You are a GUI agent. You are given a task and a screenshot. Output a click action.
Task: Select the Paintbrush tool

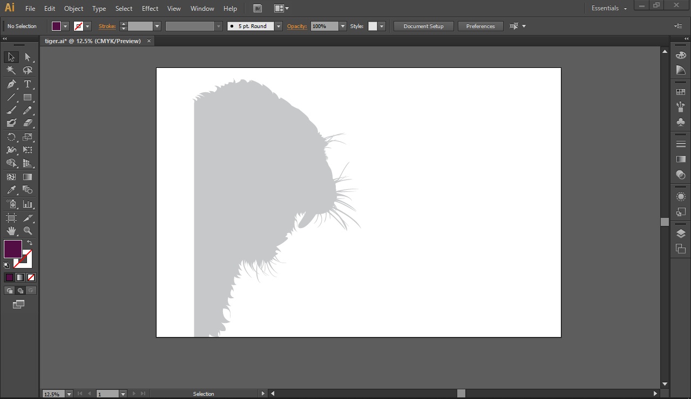click(11, 111)
